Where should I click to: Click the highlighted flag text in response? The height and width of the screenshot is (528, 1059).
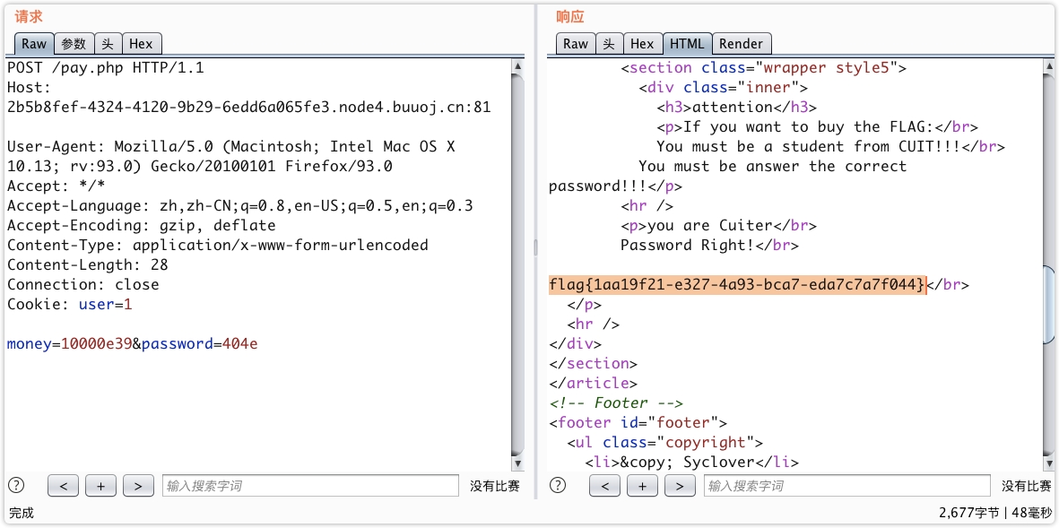[x=736, y=284]
